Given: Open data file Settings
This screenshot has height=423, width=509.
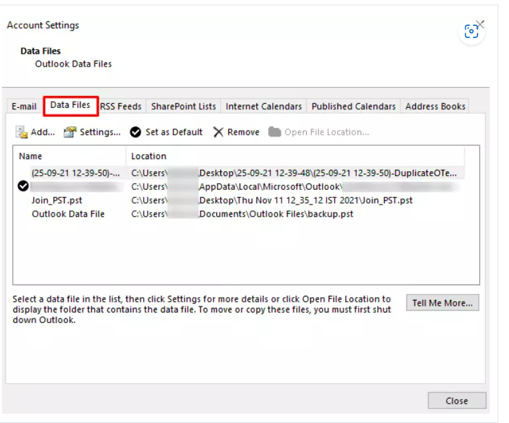Looking at the screenshot, I should click(92, 132).
